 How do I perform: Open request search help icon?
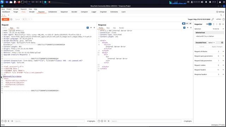pos(2,121)
